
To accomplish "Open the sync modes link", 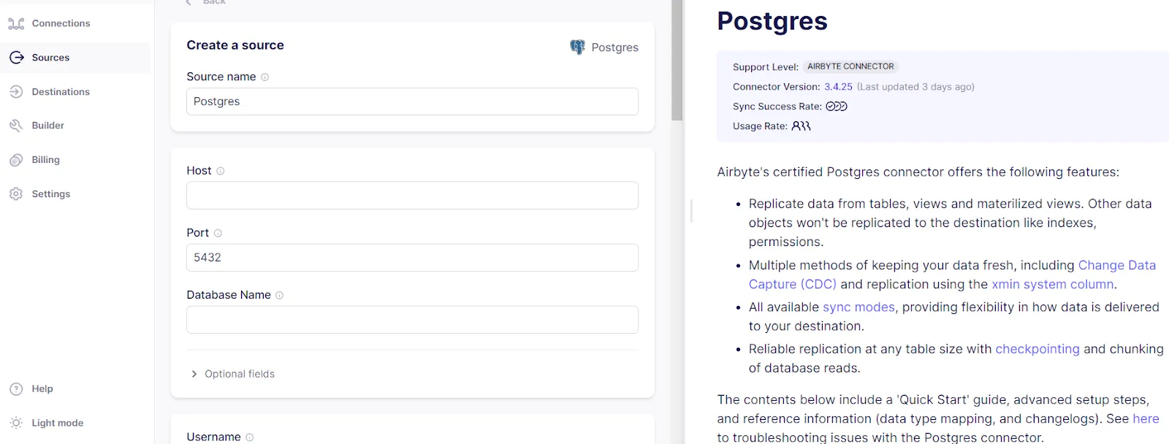I will [x=858, y=307].
